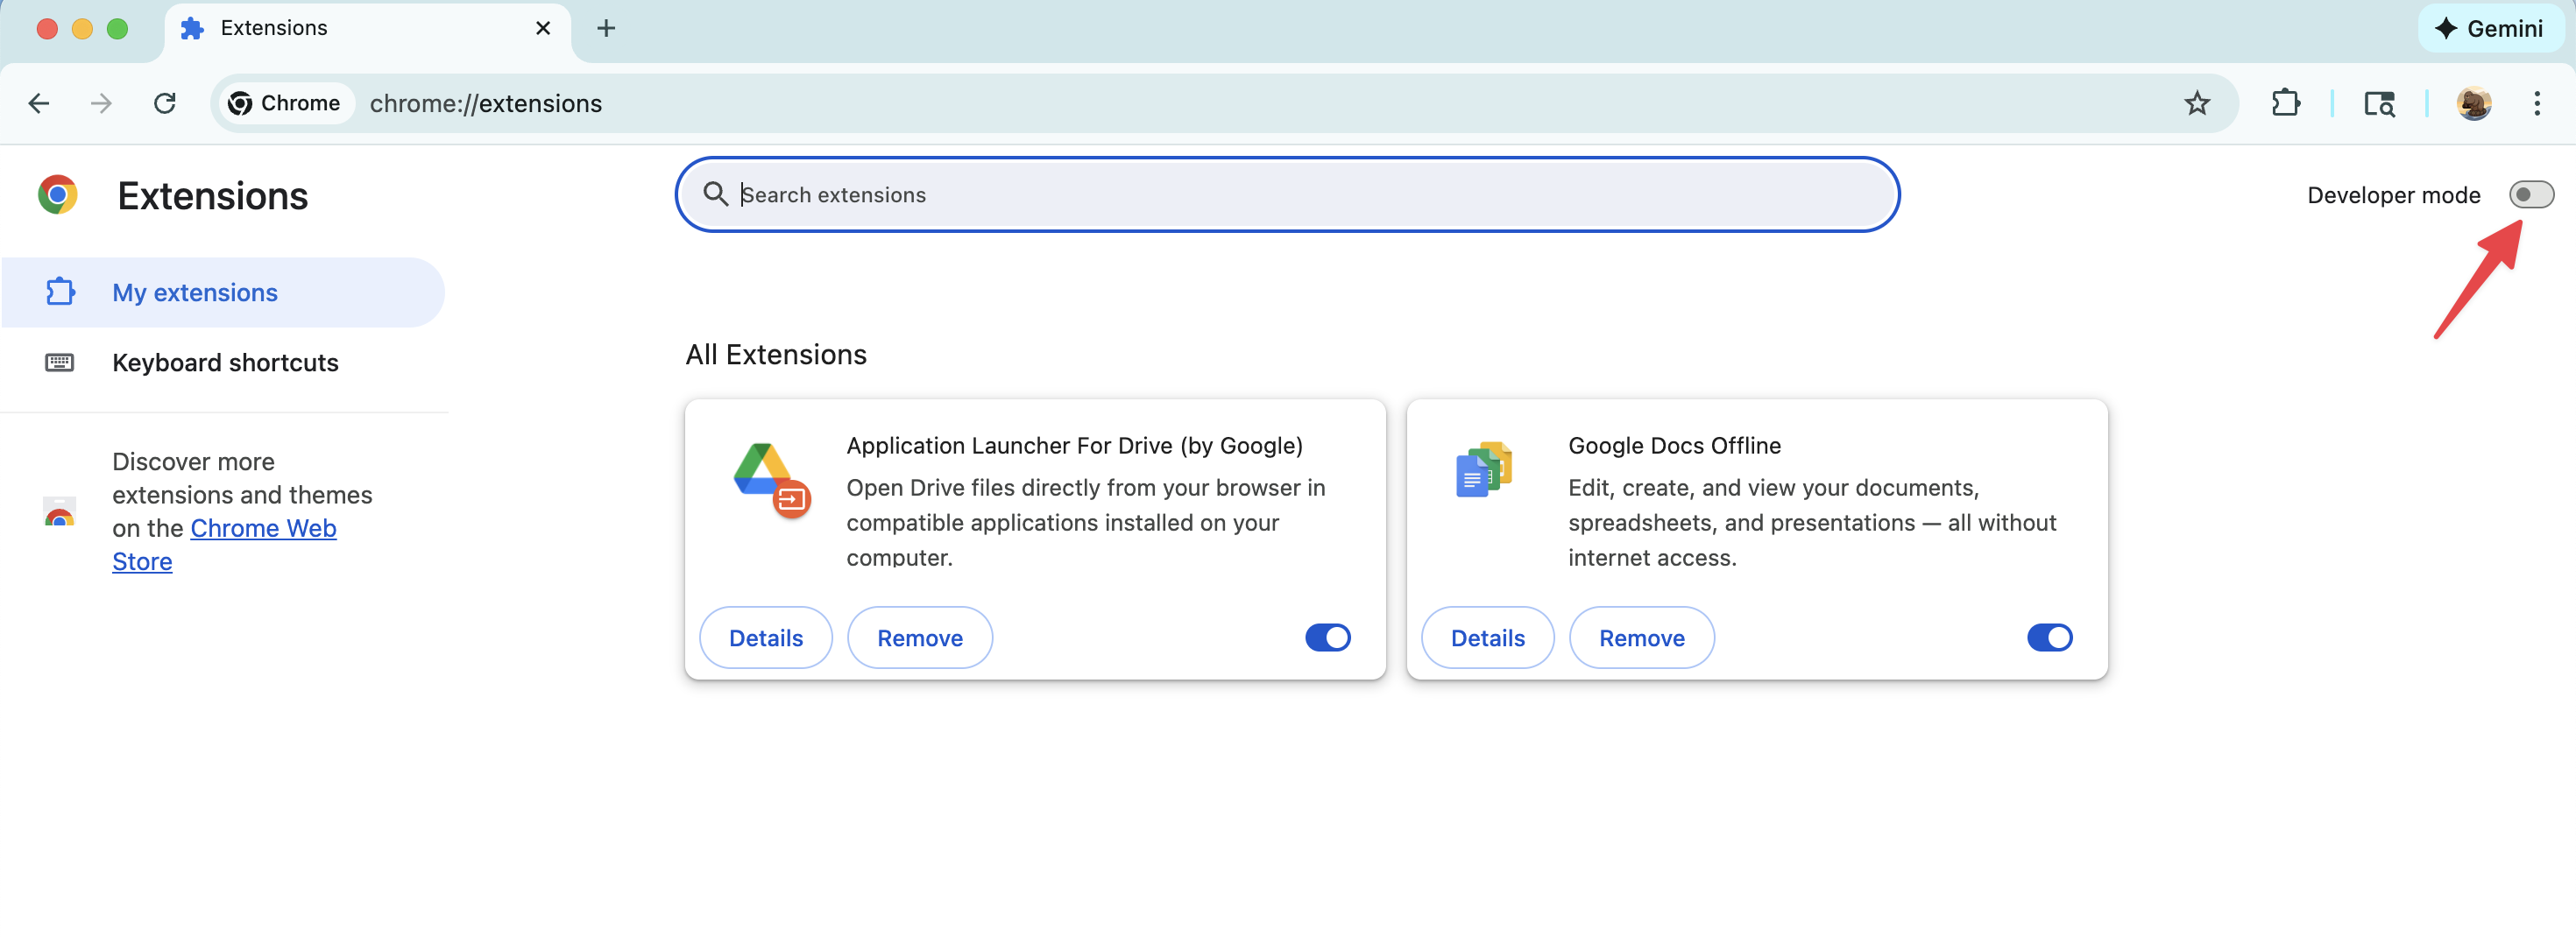Image resolution: width=2576 pixels, height=937 pixels.
Task: Remove the Google Docs Offline extension
Action: [x=1641, y=638]
